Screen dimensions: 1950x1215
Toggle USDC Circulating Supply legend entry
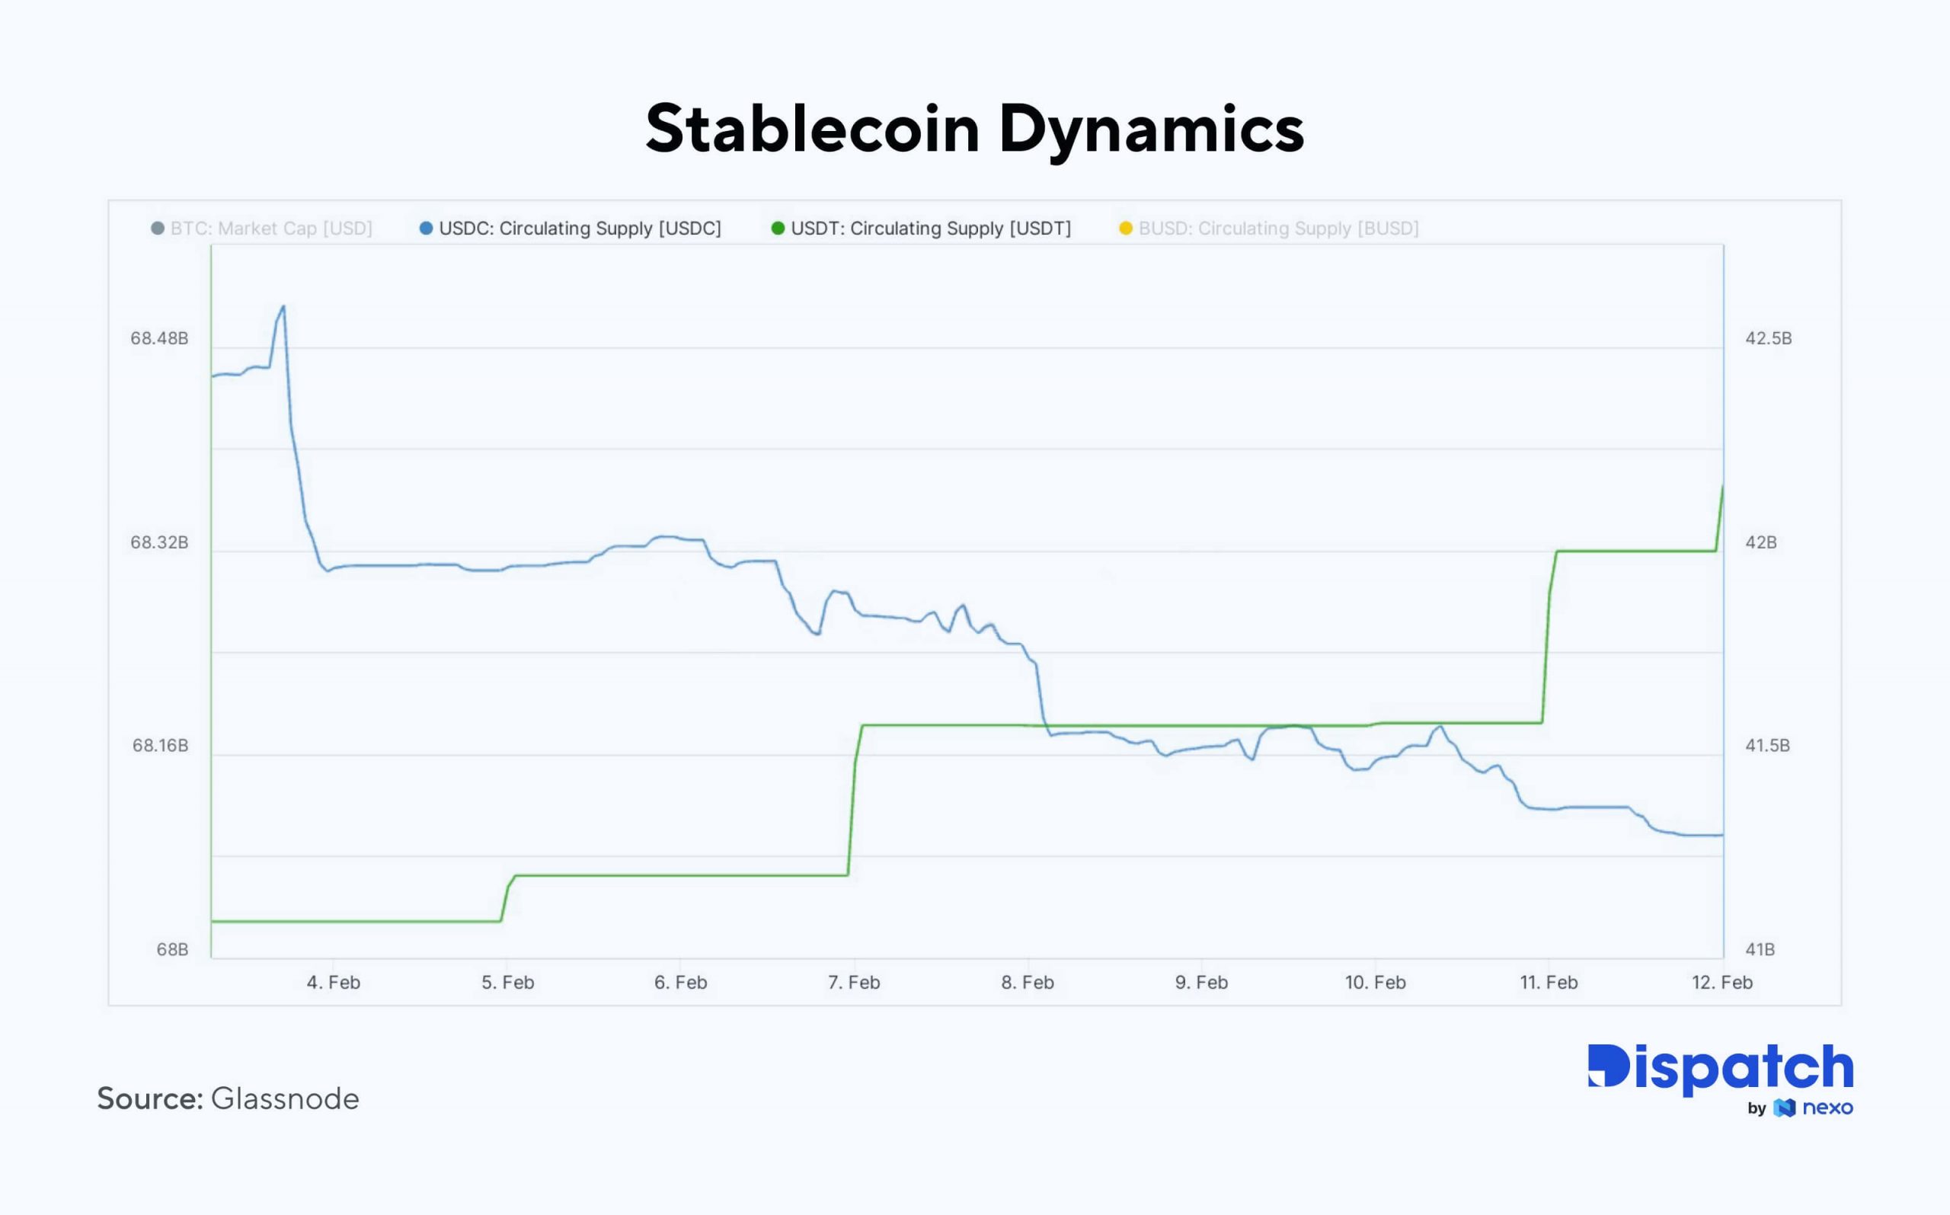[x=580, y=229]
